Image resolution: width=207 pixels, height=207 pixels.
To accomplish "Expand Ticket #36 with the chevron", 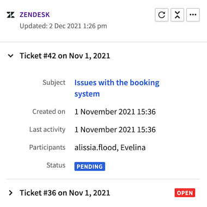I will tap(11, 193).
